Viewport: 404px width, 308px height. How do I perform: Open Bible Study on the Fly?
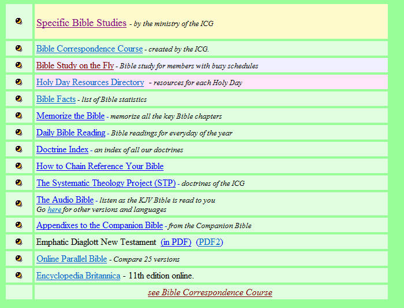coord(75,65)
